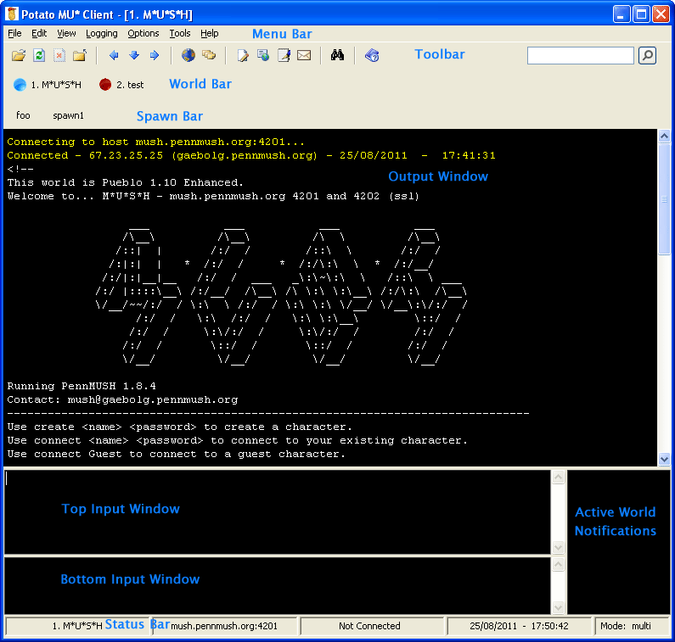
Task: Click the 'Welcome to... M*U*S*H' line
Action: coord(213,196)
